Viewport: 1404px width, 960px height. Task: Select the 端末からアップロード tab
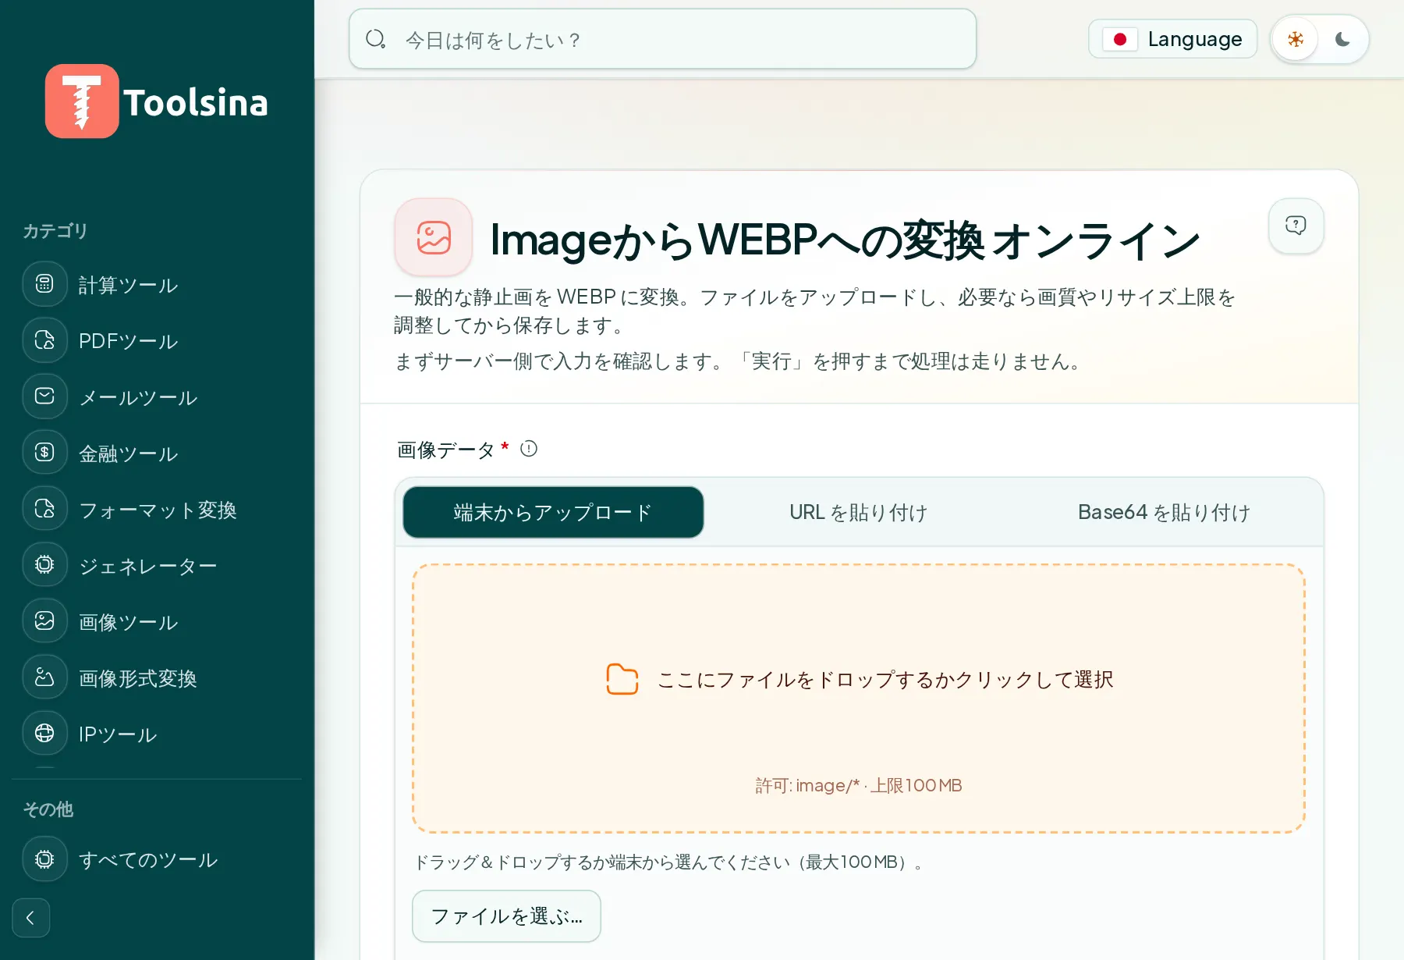click(553, 512)
